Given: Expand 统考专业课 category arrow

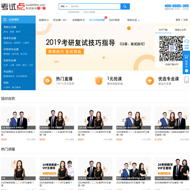Looking at the screenshot, I should click(x=33, y=38).
